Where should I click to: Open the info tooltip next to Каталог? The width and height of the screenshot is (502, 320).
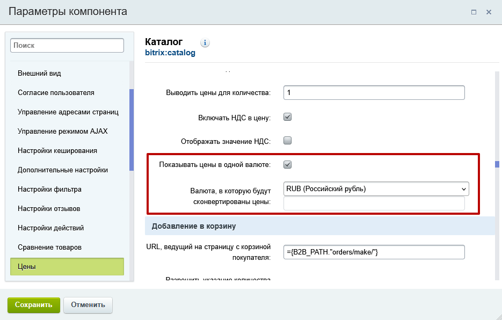(x=204, y=42)
